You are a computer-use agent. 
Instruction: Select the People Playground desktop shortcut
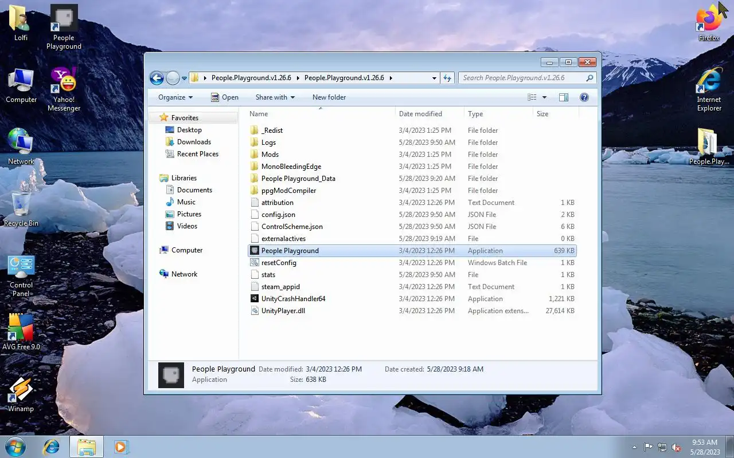64,27
